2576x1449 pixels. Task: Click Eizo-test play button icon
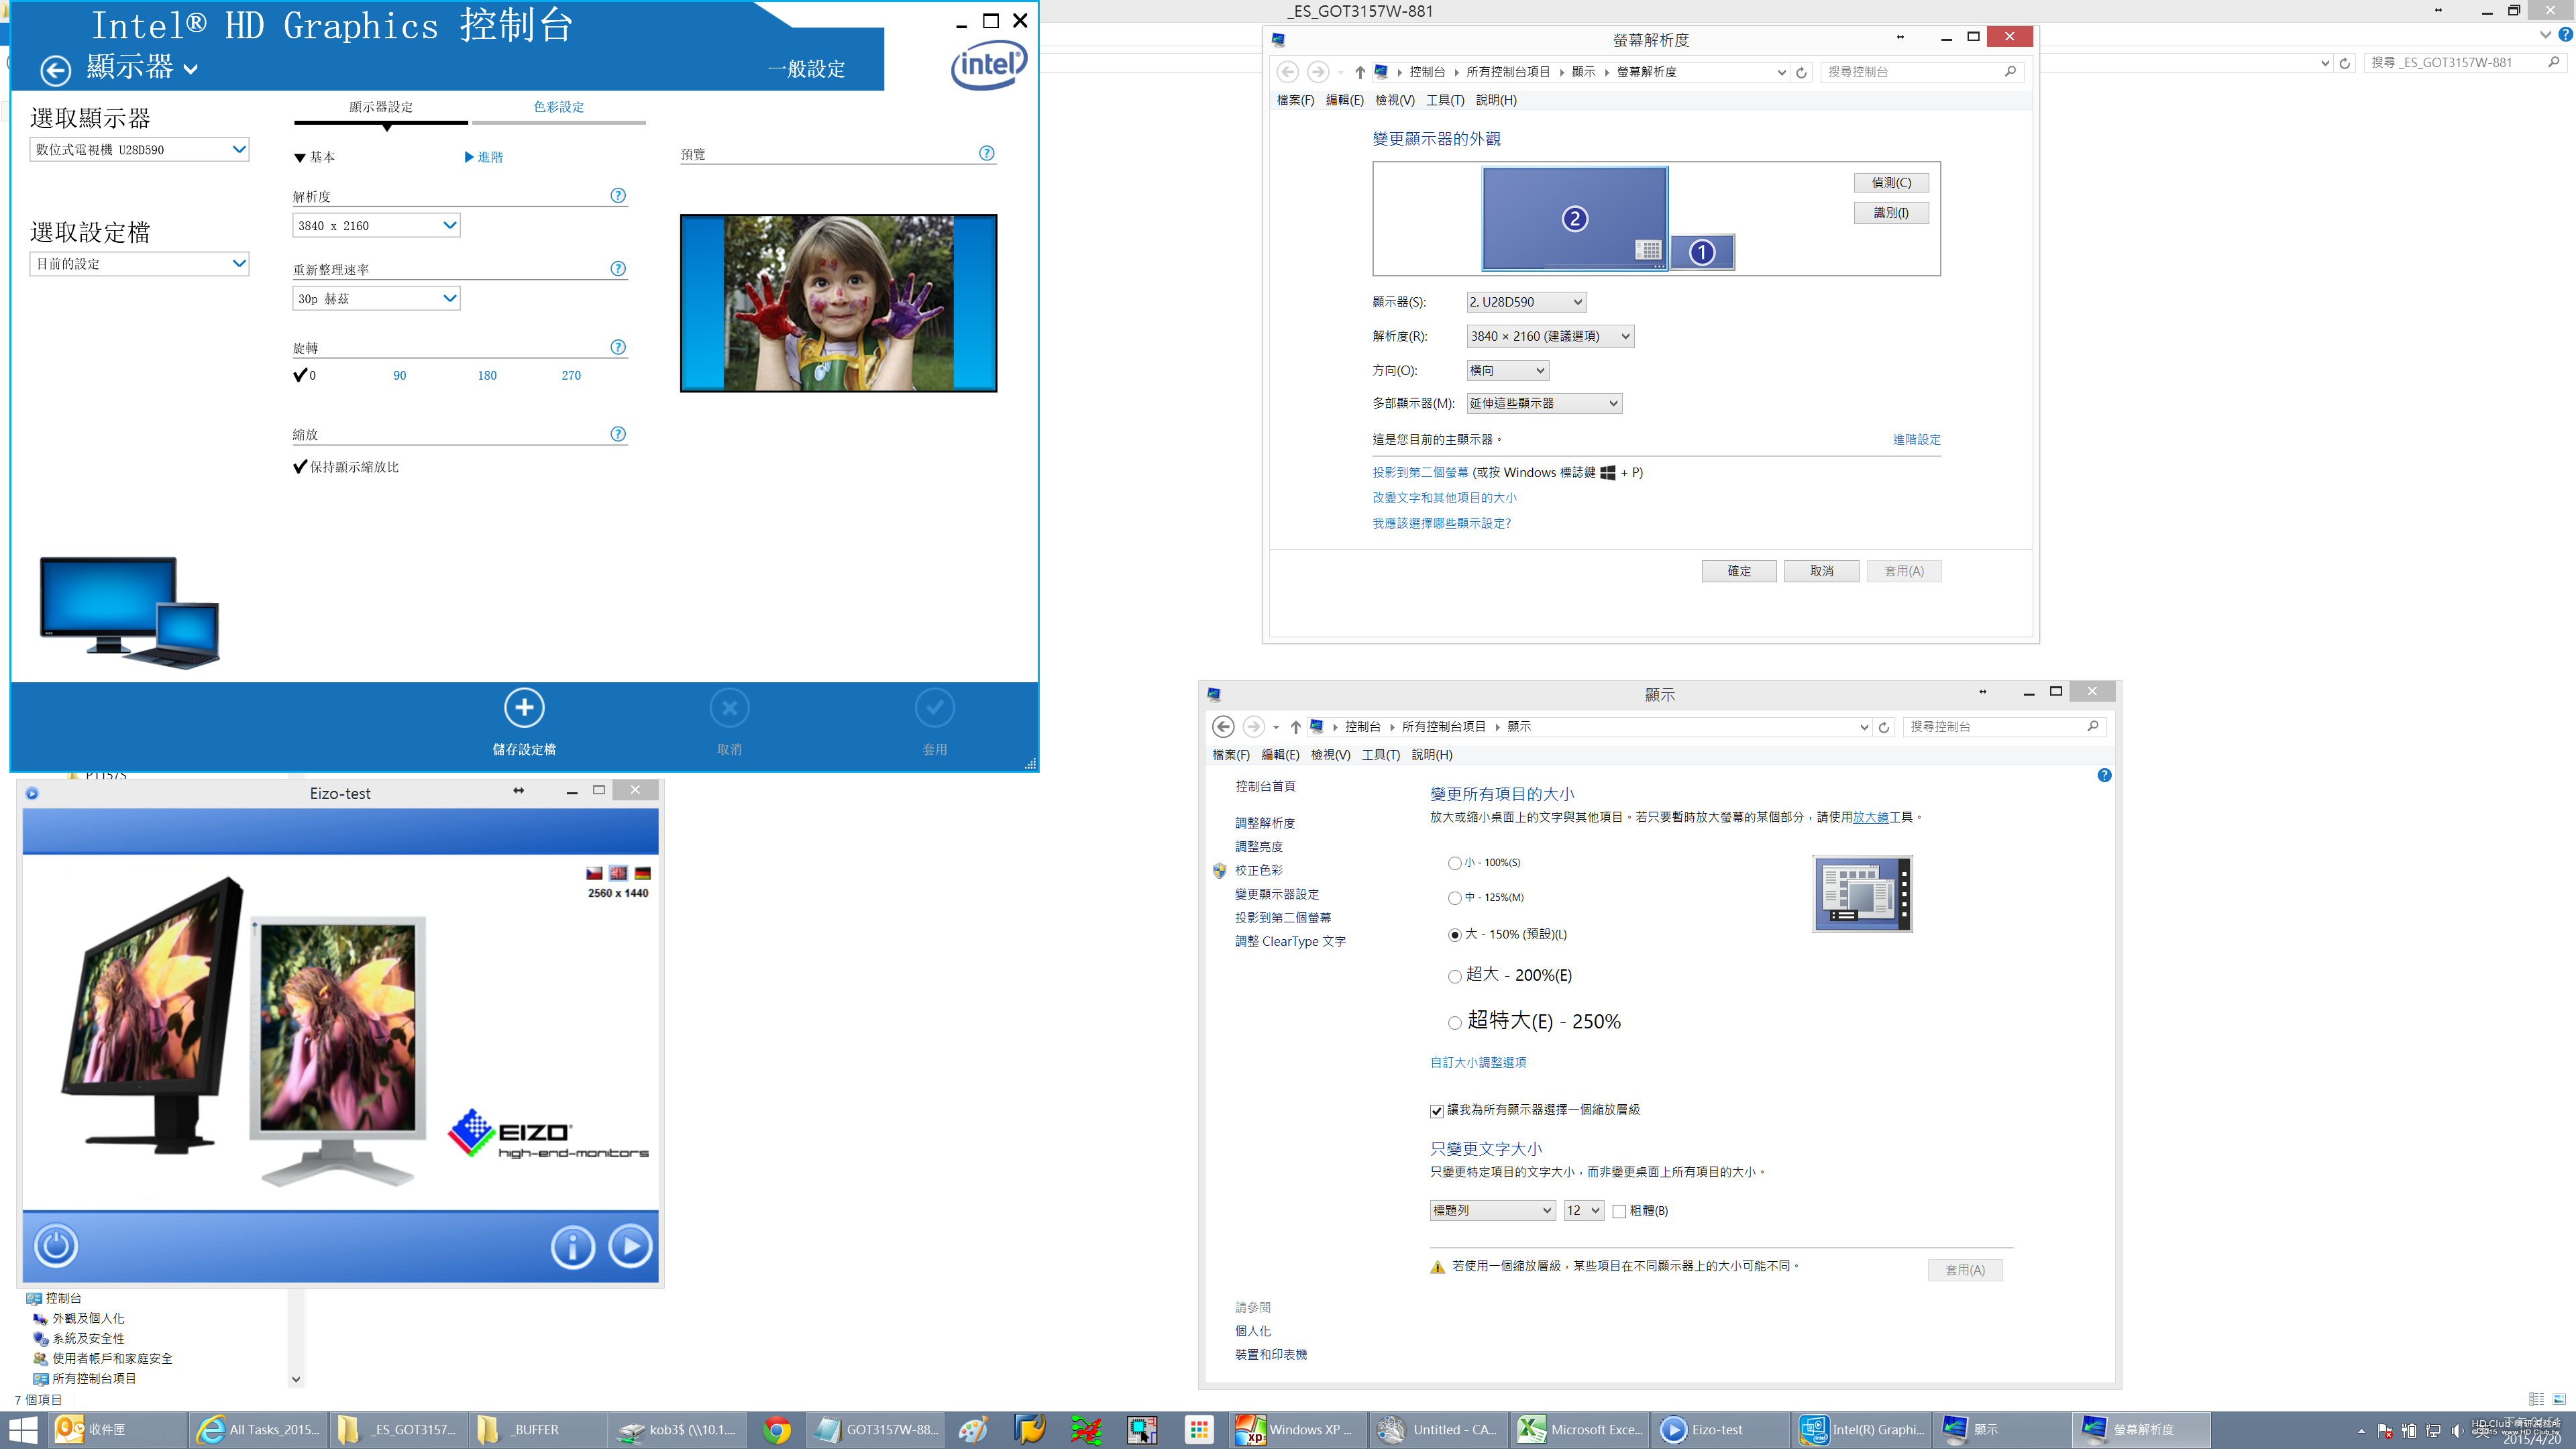click(x=631, y=1246)
